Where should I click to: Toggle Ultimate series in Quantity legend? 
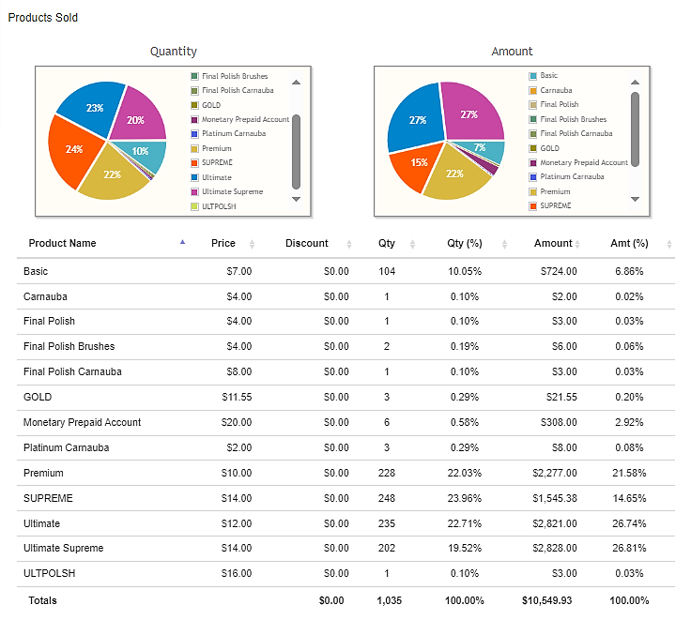coord(211,177)
